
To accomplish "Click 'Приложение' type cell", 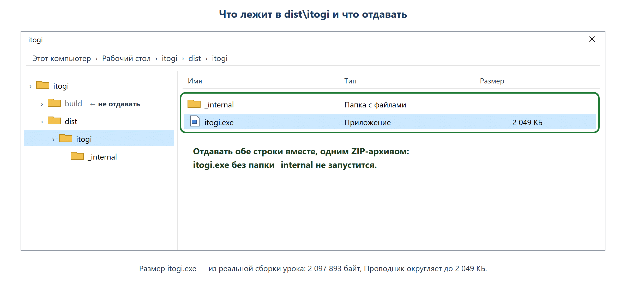I will [x=368, y=123].
